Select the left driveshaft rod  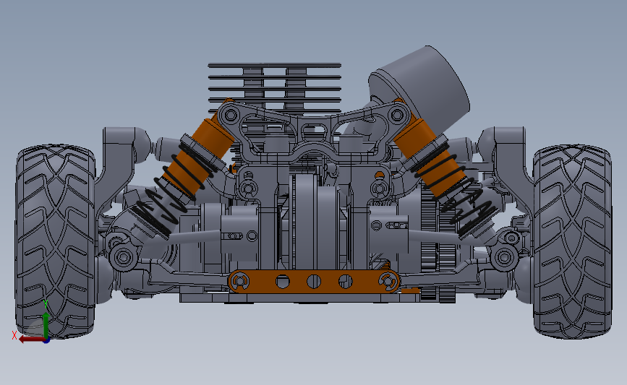[194, 237]
